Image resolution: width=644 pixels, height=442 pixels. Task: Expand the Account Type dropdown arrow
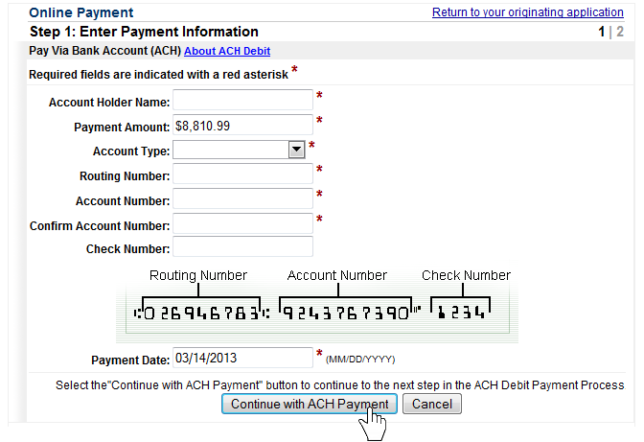point(296,150)
